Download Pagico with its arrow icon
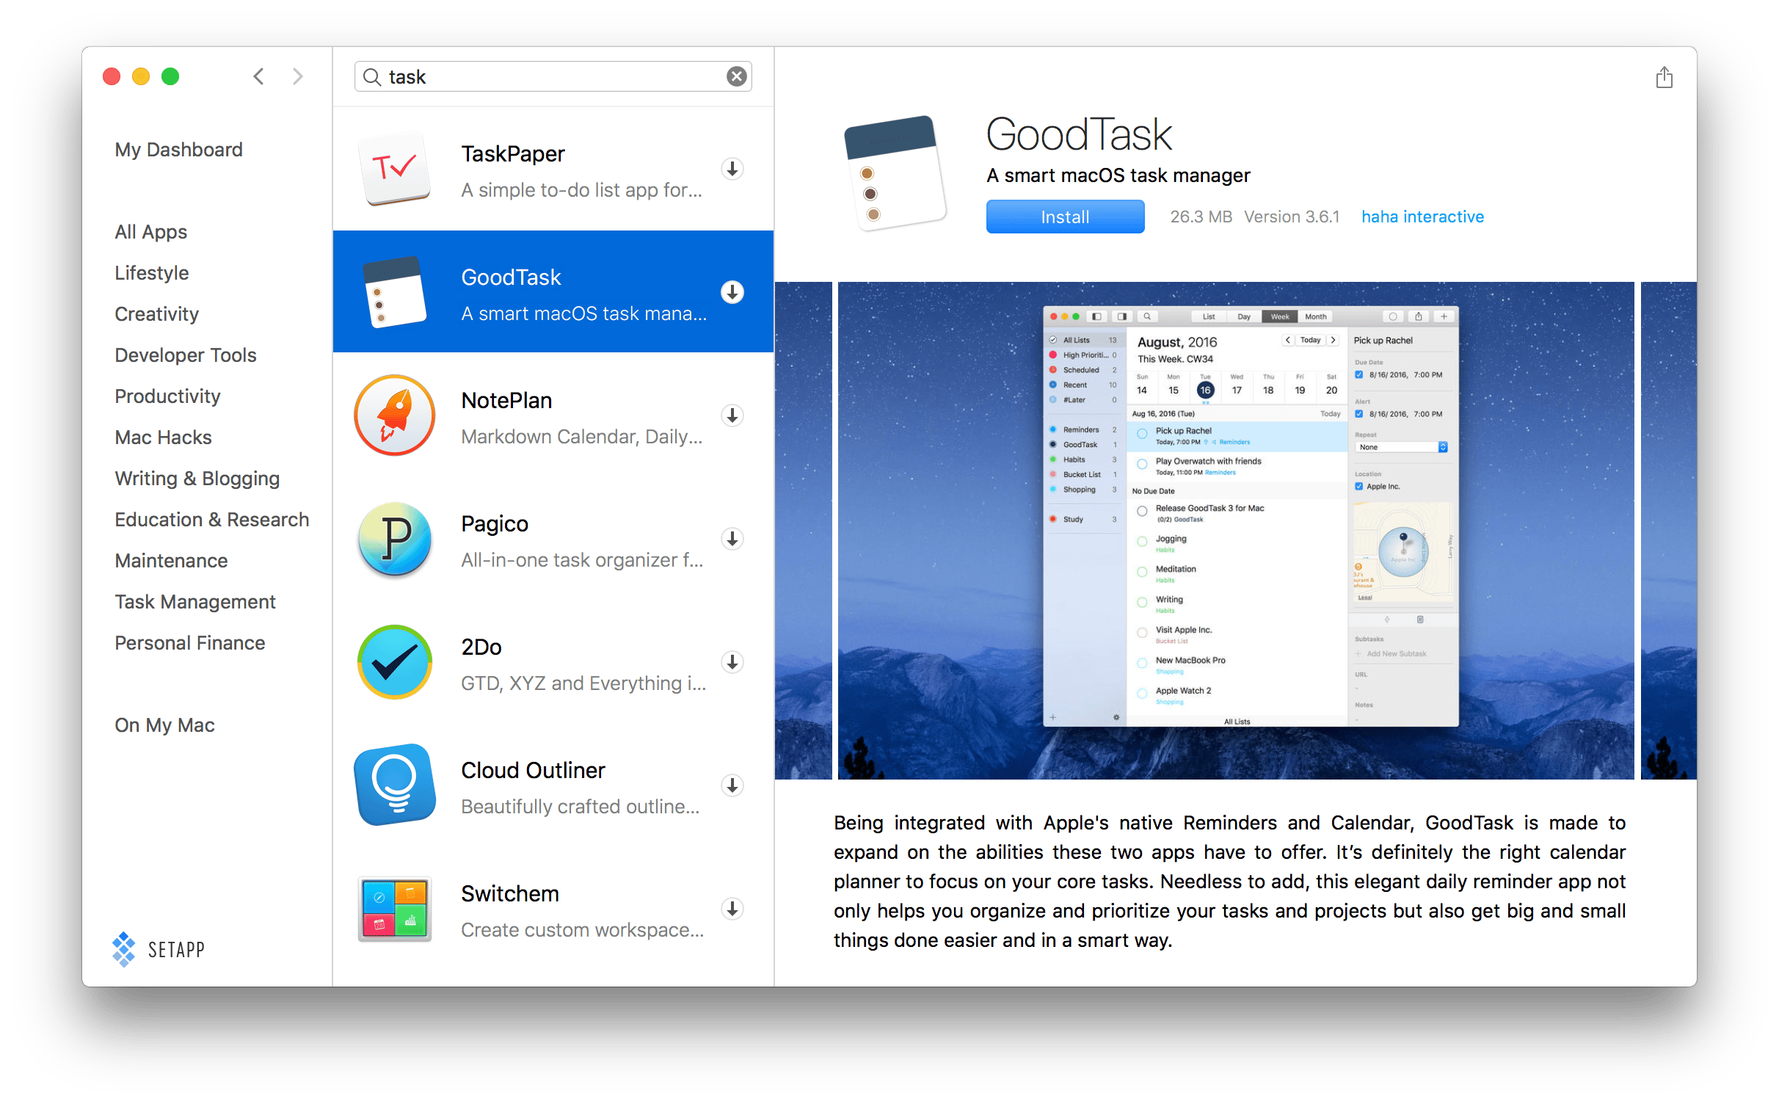This screenshot has height=1104, width=1779. [732, 539]
